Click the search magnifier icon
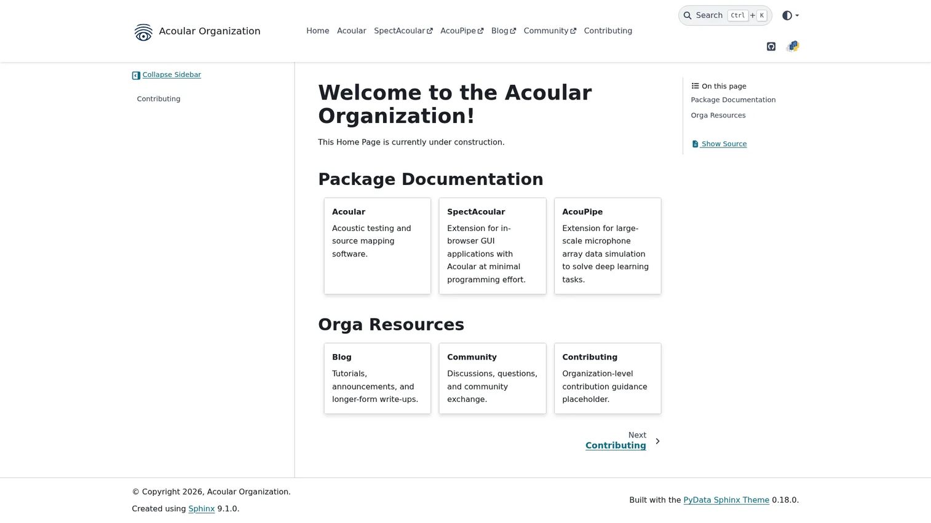Image resolution: width=931 pixels, height=523 pixels. tap(687, 15)
